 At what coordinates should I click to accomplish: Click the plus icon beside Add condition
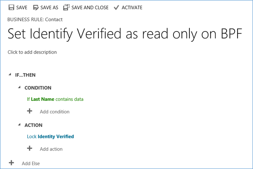(x=29, y=111)
